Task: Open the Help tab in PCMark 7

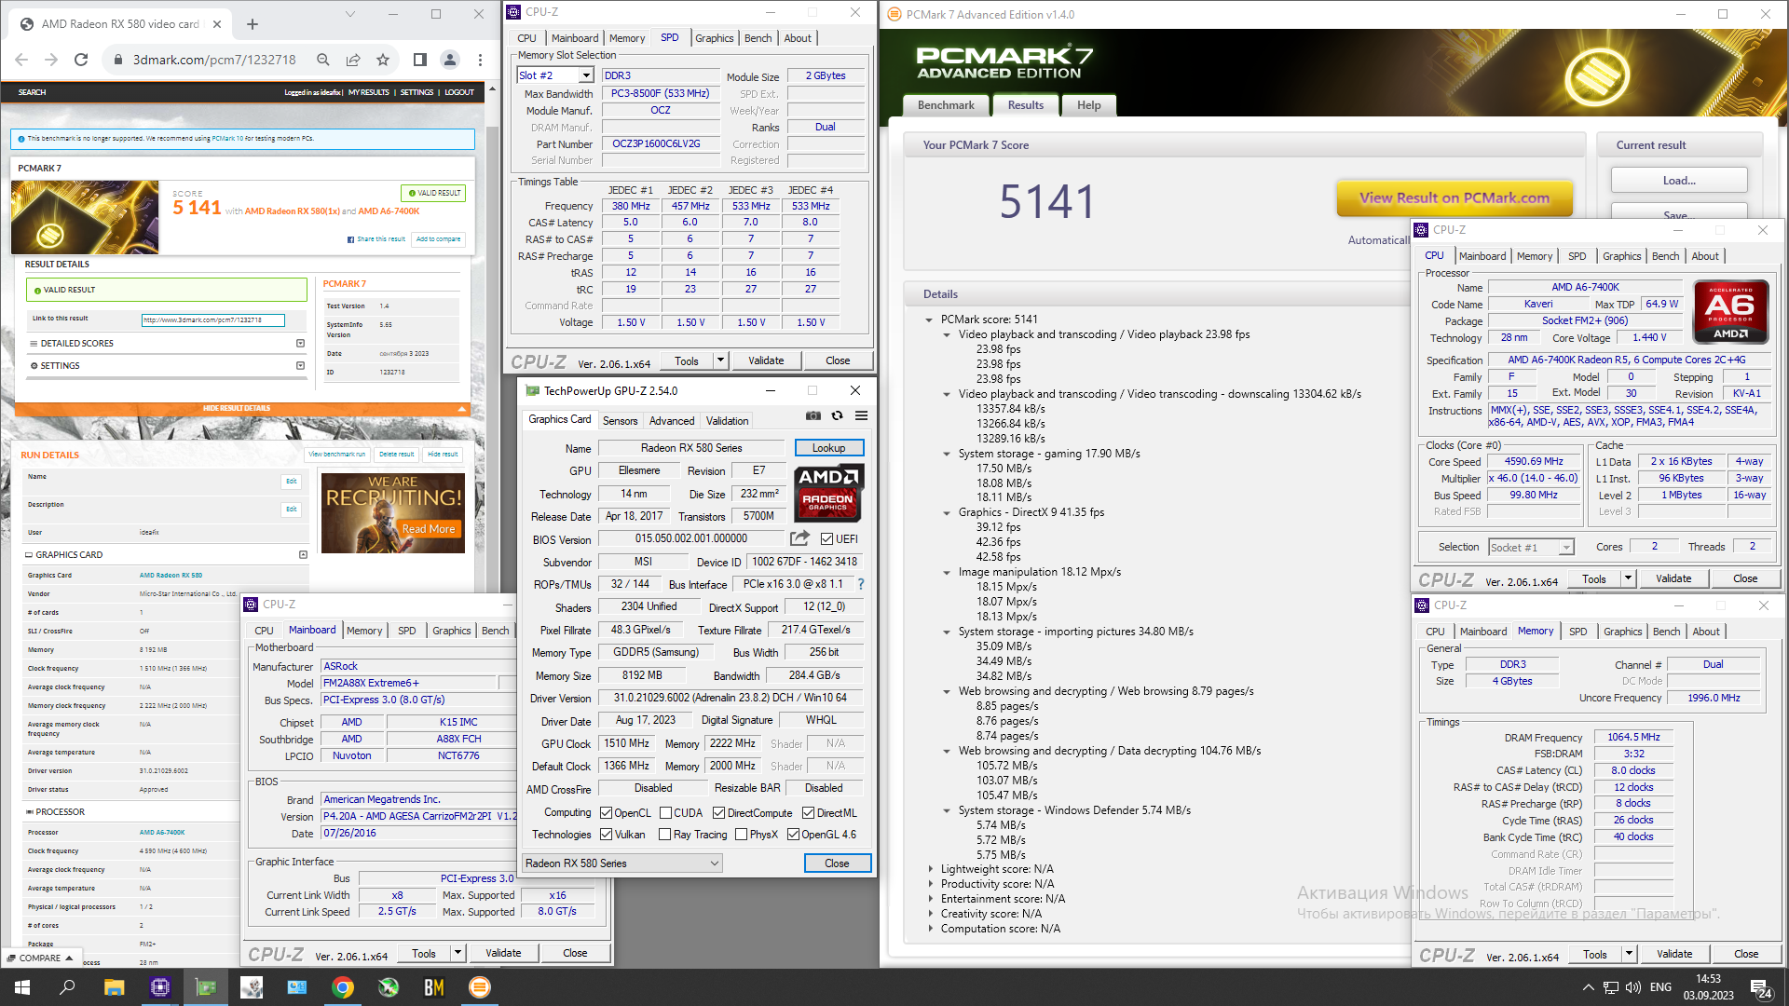Action: coord(1089,105)
